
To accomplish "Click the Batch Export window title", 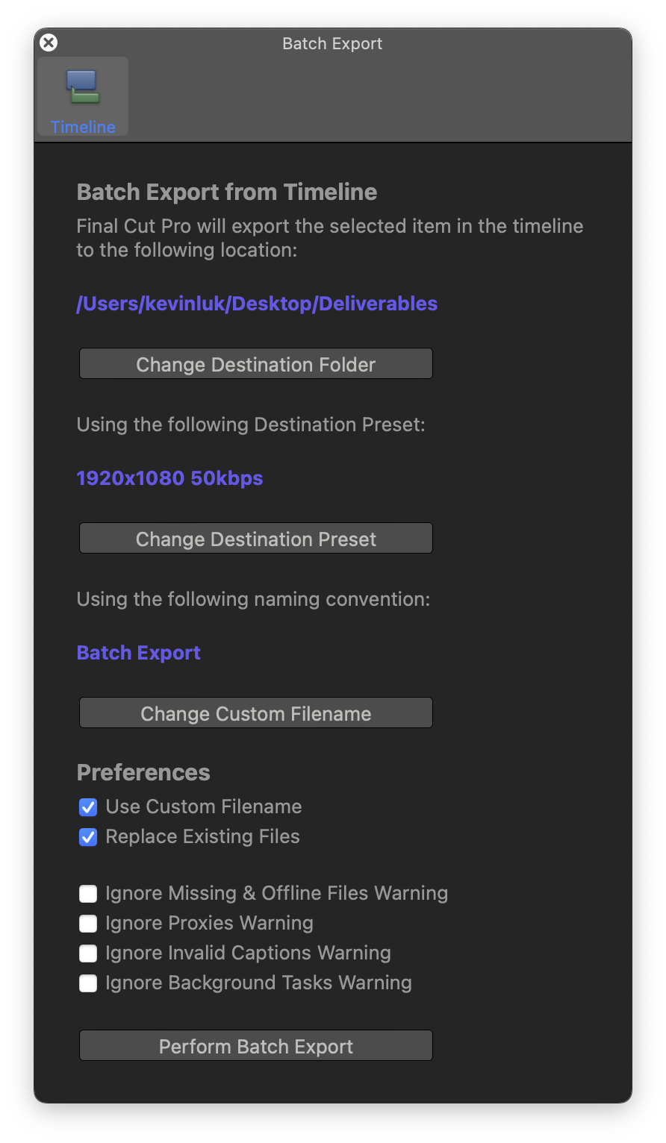I will (x=332, y=43).
